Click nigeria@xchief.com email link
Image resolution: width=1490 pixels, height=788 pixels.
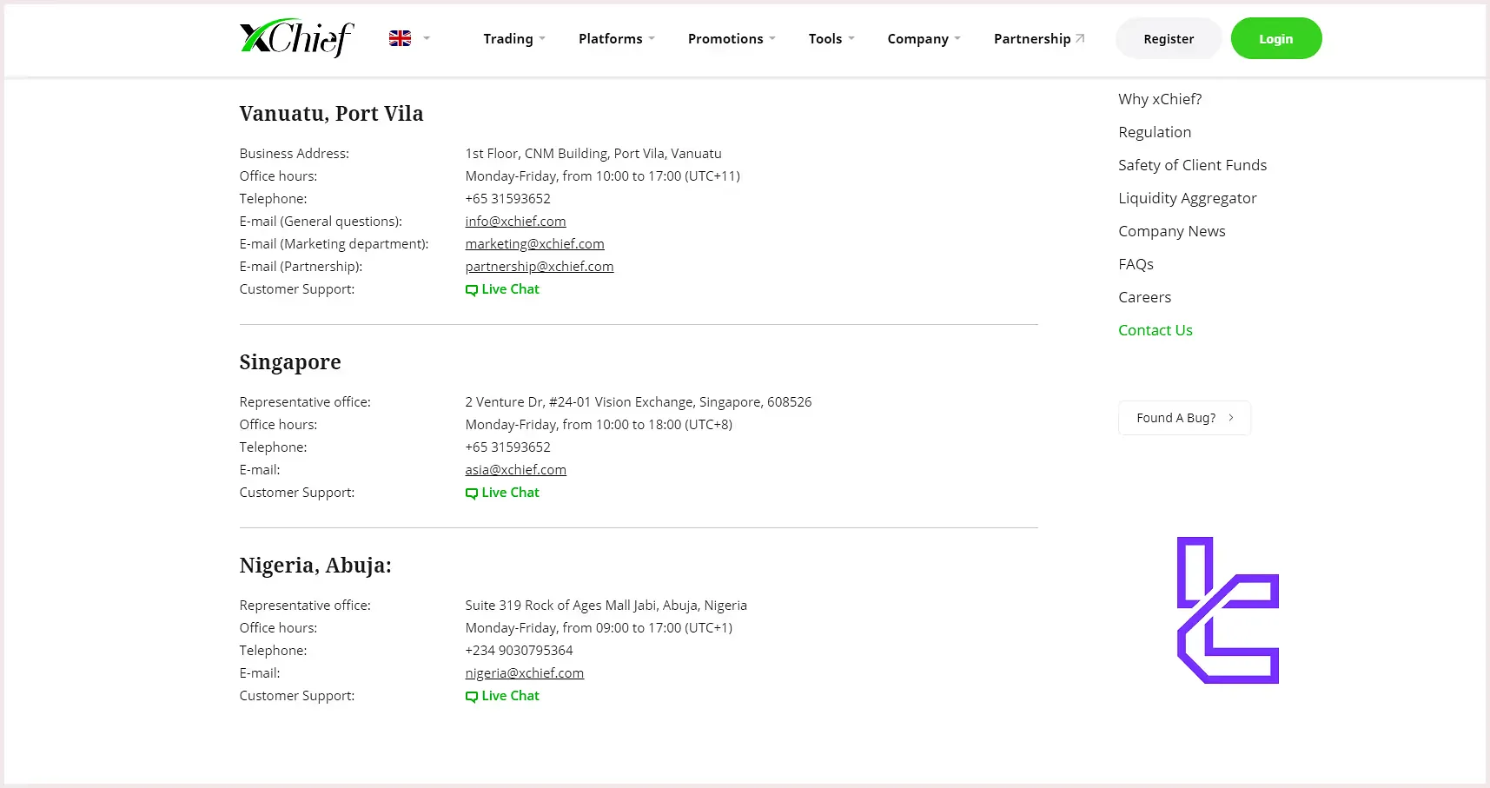[524, 673]
